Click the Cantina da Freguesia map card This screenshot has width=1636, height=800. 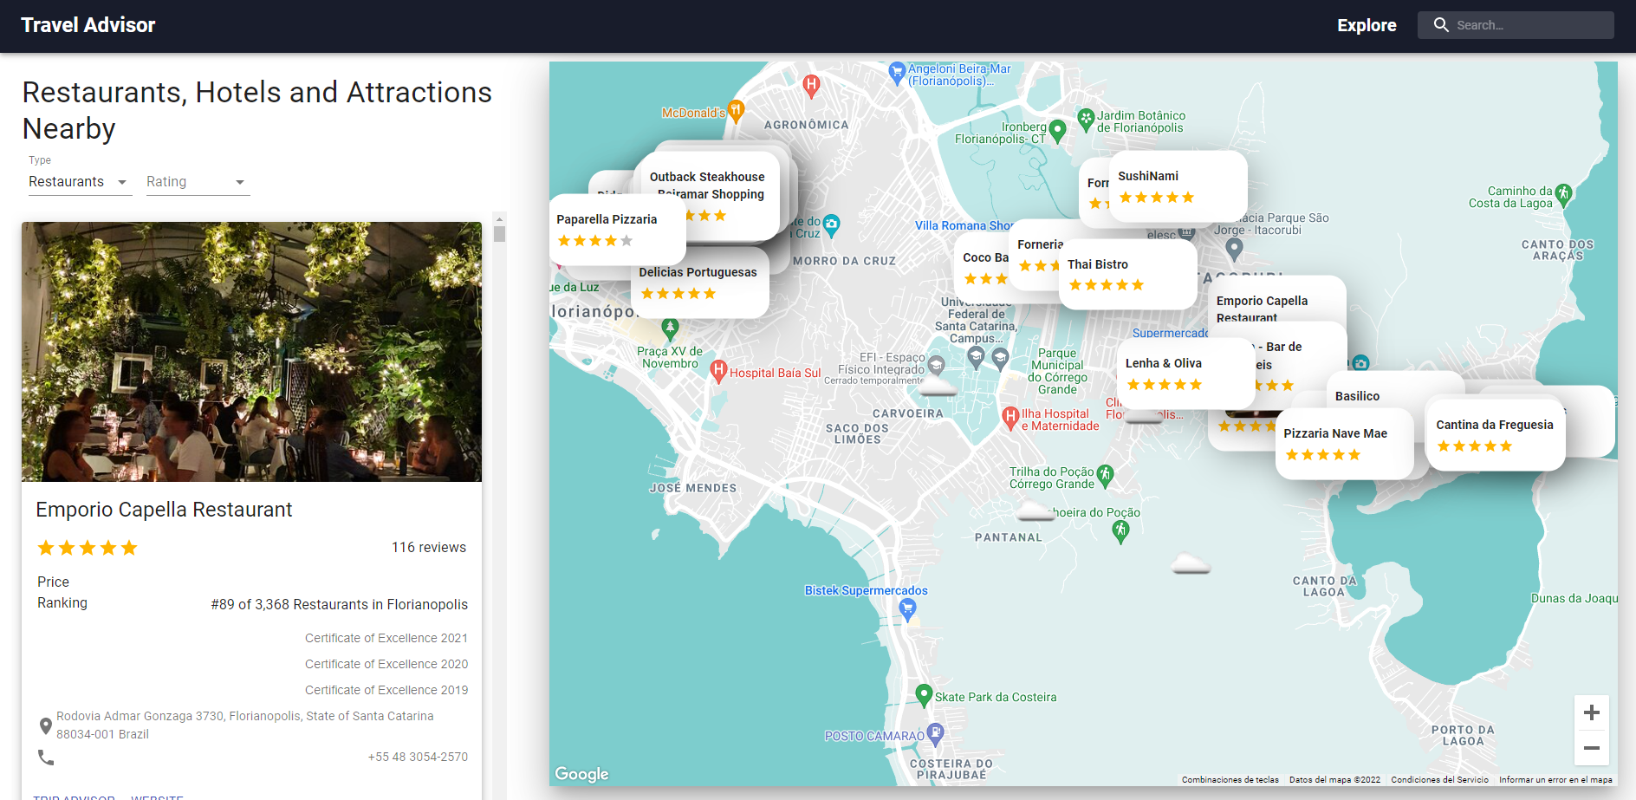coord(1496,435)
